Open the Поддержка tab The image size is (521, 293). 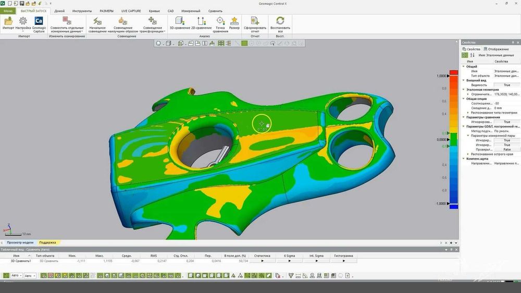47,243
